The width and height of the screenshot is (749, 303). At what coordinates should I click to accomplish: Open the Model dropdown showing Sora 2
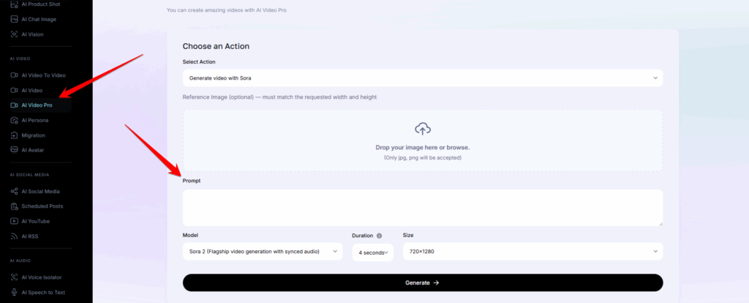[x=262, y=252]
